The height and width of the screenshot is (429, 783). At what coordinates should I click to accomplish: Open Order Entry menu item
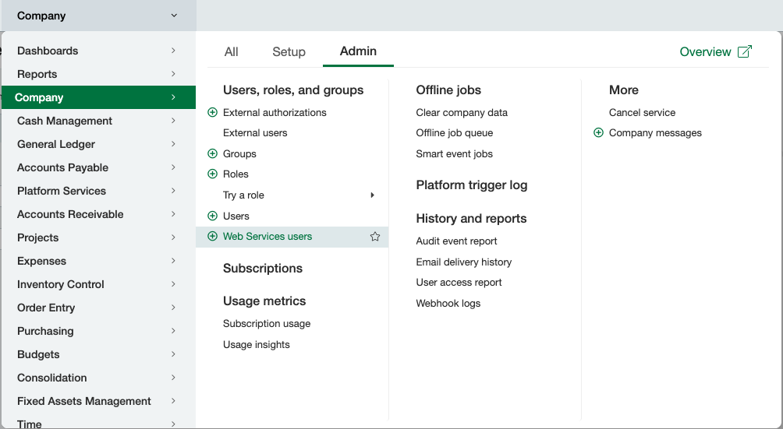tap(98, 308)
